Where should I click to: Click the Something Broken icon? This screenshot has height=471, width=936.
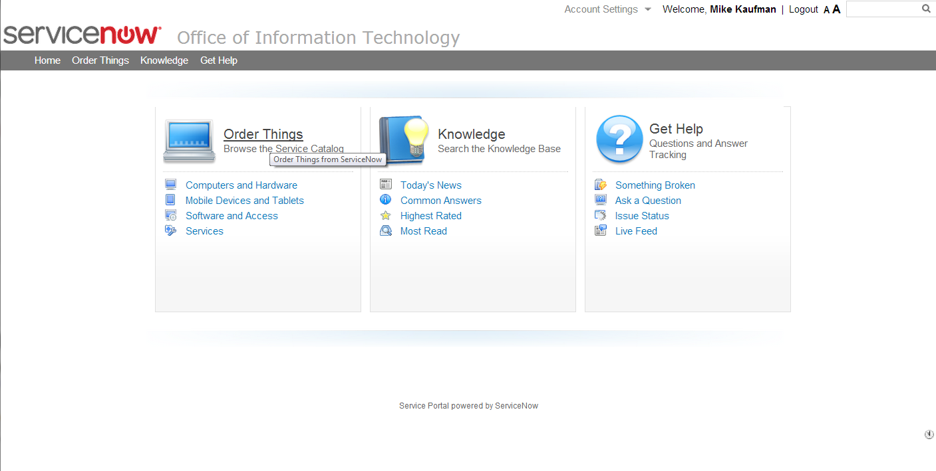point(601,185)
